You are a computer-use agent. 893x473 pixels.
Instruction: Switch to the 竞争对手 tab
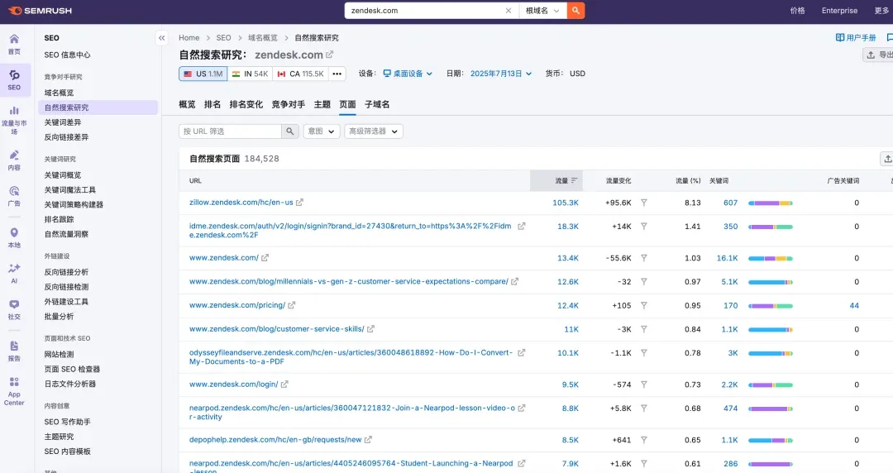pos(288,105)
